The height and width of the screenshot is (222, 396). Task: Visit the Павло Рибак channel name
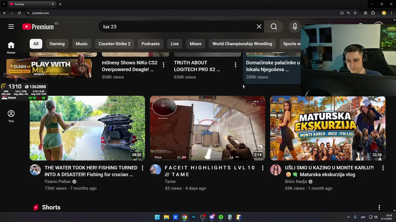tap(58, 182)
